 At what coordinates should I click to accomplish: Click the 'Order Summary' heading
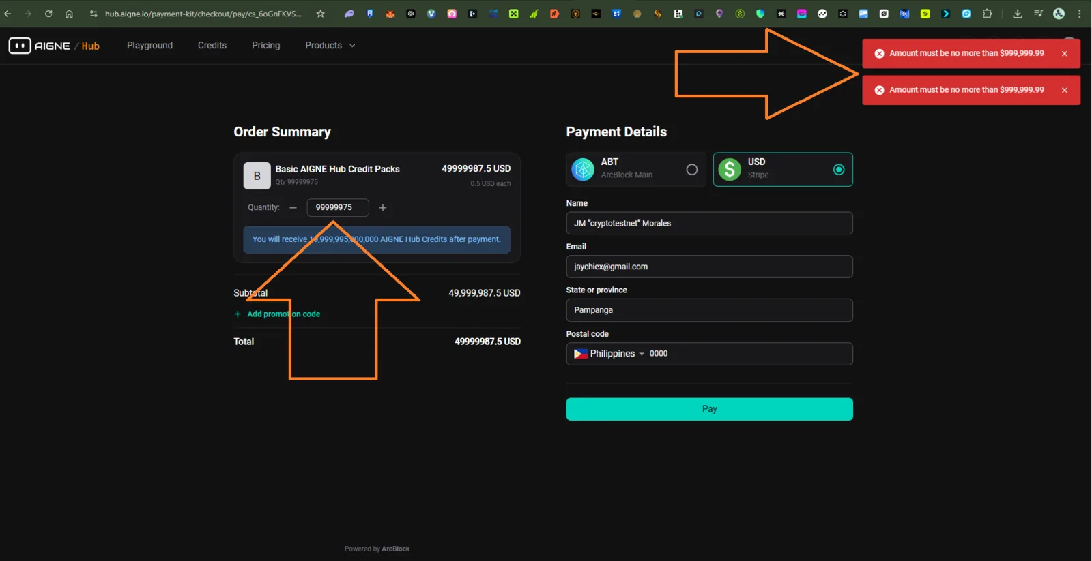282,132
